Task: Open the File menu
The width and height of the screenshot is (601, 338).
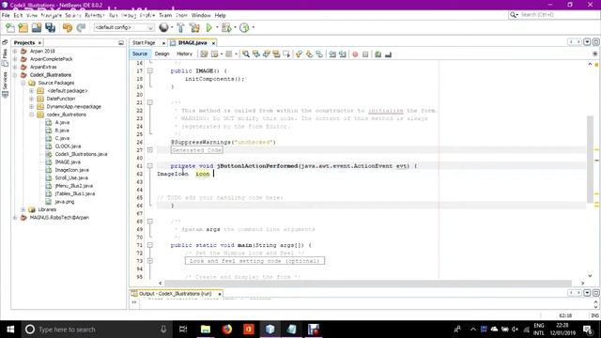Action: 6,15
